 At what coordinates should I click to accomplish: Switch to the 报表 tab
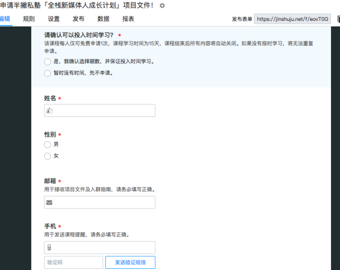coord(128,19)
